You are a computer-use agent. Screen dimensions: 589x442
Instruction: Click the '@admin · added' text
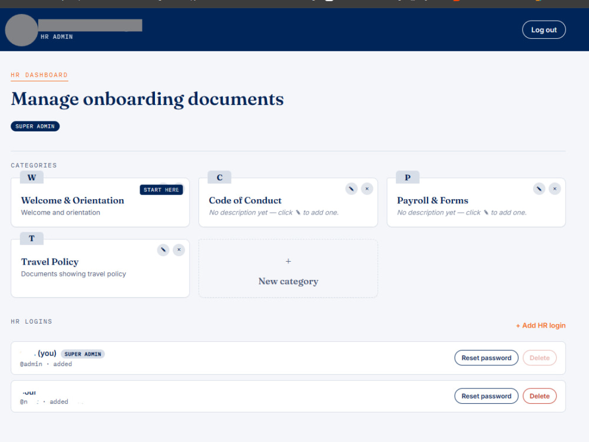click(x=46, y=364)
